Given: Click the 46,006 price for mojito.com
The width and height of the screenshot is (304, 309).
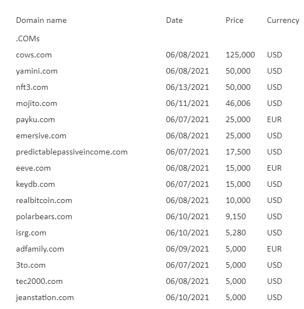Looking at the screenshot, I should tap(238, 103).
